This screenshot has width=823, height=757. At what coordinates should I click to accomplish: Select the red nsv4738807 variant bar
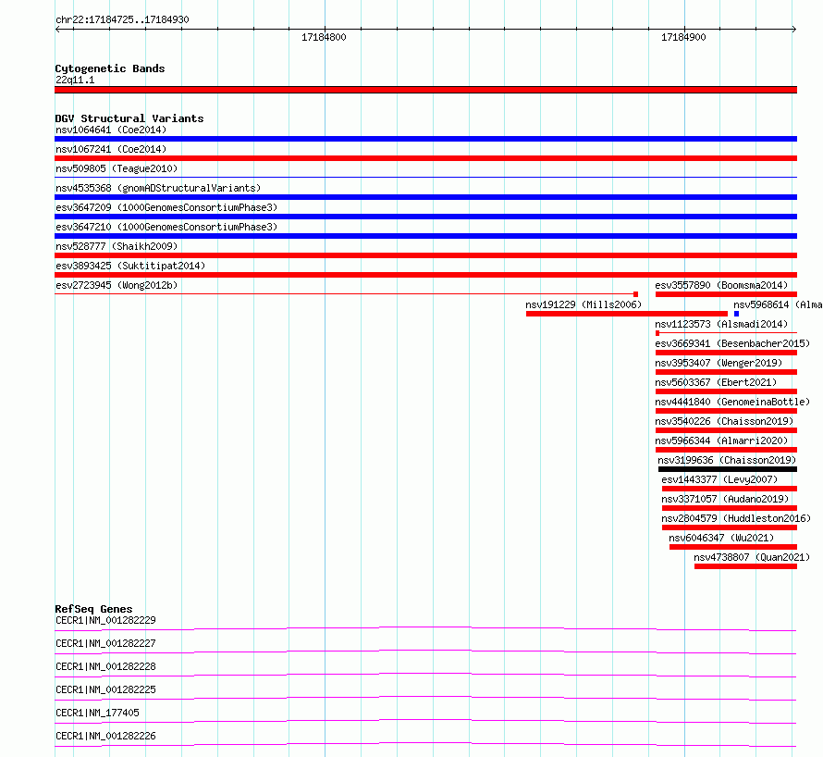pyautogui.click(x=746, y=566)
